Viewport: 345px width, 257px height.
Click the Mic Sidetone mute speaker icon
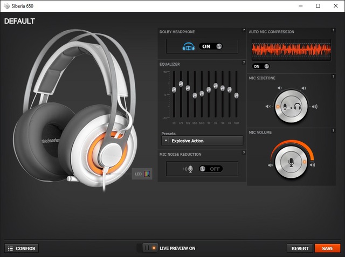[x=268, y=106]
